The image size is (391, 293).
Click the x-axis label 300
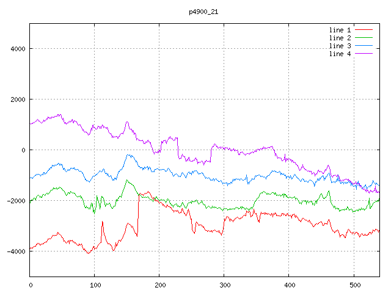225,285
